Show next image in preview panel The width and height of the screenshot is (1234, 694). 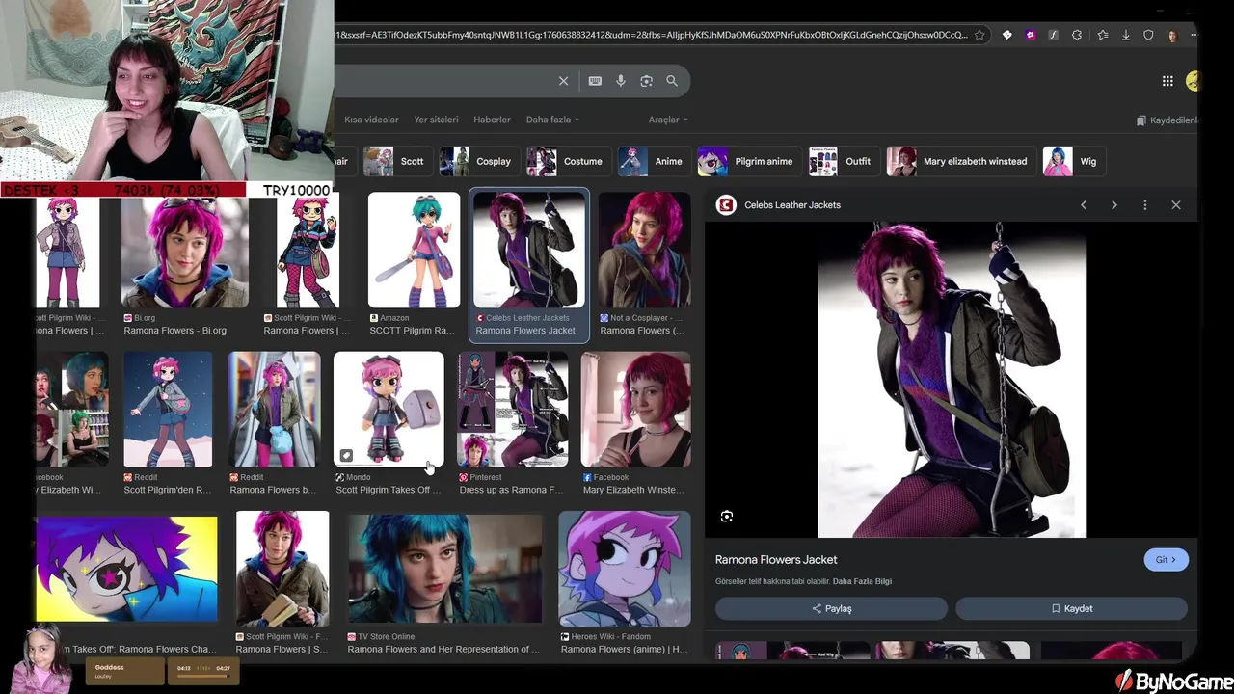(1114, 205)
